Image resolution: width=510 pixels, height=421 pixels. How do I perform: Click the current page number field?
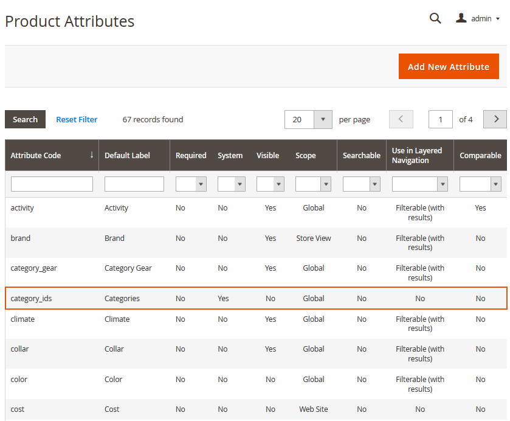tap(440, 119)
